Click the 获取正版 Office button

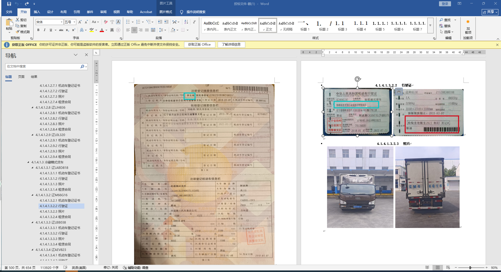199,45
